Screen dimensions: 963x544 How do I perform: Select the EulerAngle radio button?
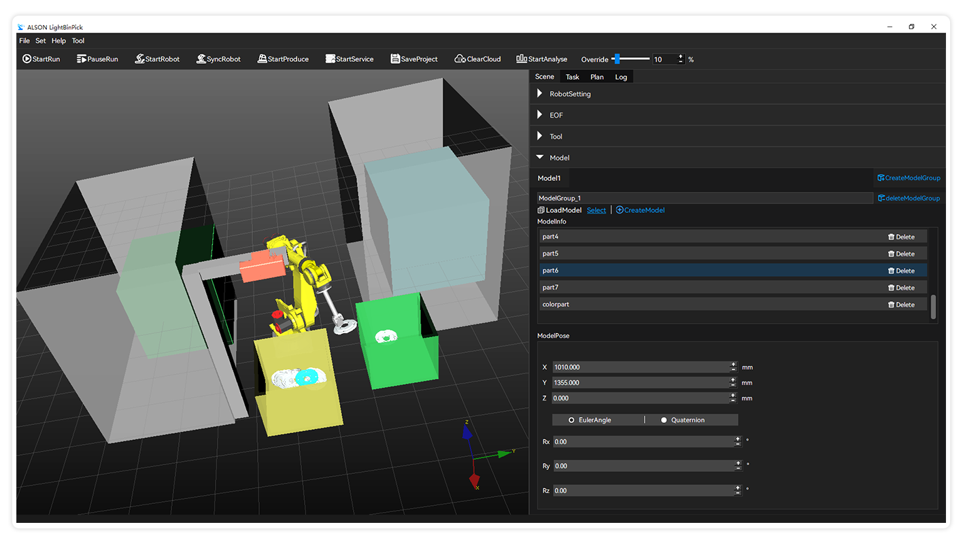tap(571, 420)
